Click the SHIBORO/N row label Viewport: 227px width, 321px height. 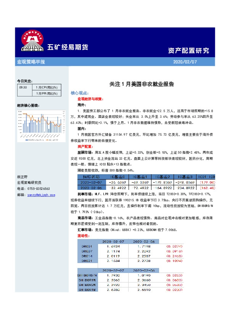pyautogui.click(x=87, y=275)
